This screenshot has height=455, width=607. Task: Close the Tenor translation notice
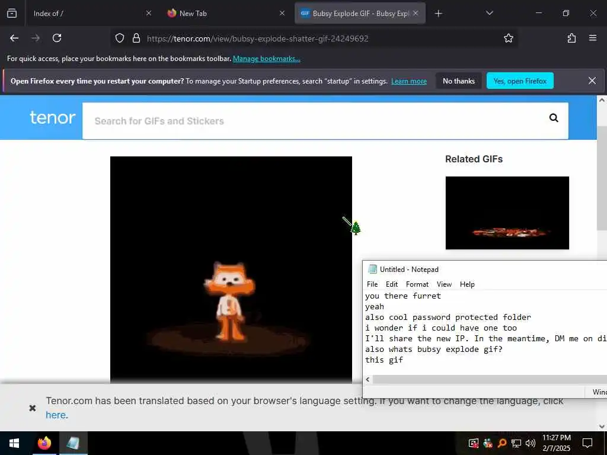pyautogui.click(x=33, y=408)
